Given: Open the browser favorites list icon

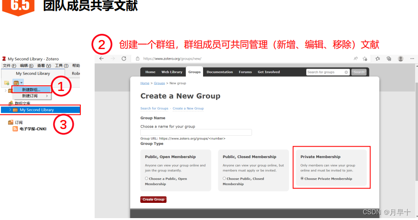Looking at the screenshot, I should coord(378,59).
